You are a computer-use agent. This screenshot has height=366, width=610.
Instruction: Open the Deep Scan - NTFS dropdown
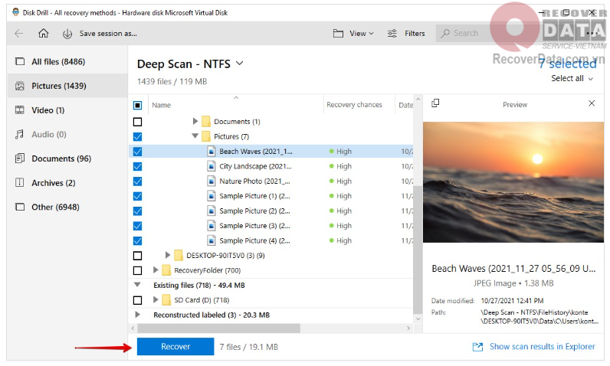pyautogui.click(x=240, y=64)
